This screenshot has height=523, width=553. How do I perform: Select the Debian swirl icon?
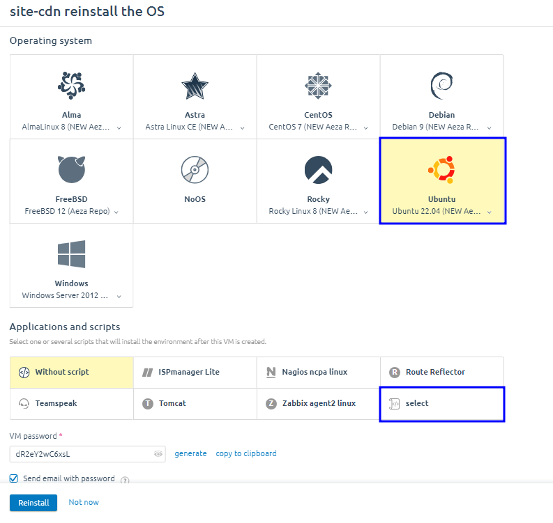[441, 86]
